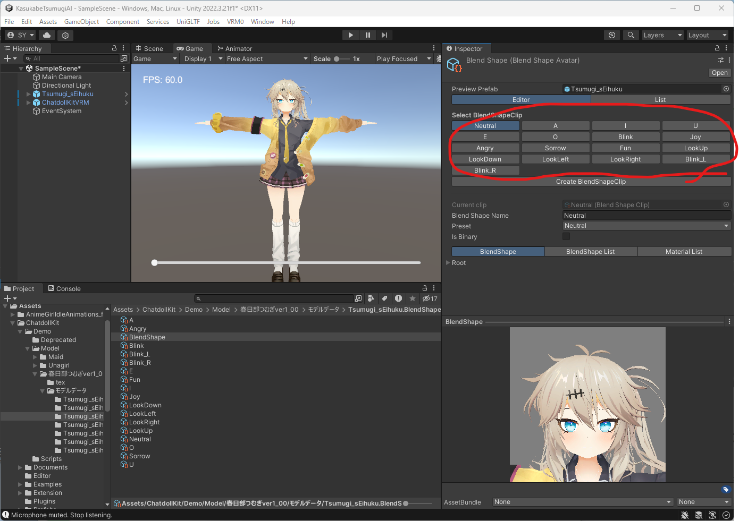Select the LookDown blend shape clip

point(485,159)
